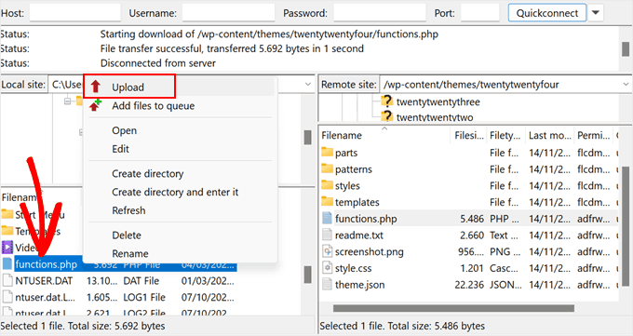Expand the Local site path dropdown
This screenshot has height=336, width=633.
coord(308,85)
